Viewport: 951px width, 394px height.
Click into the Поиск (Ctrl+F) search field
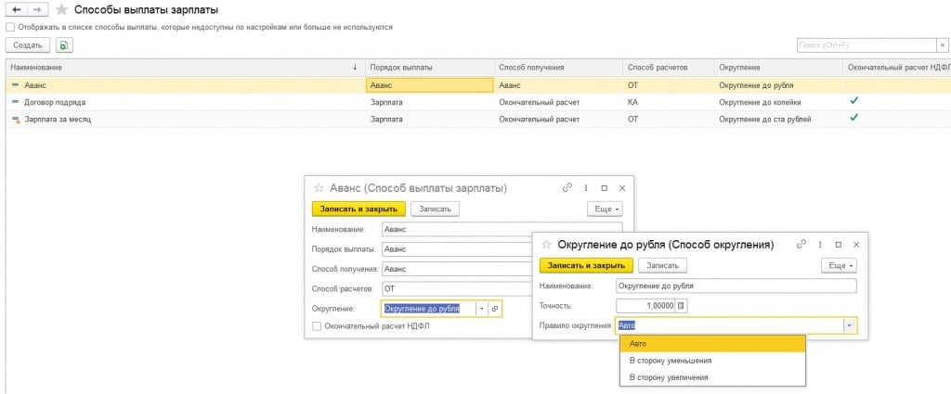[864, 44]
